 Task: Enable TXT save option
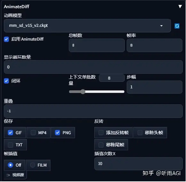10,145
